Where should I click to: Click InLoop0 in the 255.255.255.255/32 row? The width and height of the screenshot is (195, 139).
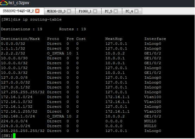pos(153,131)
